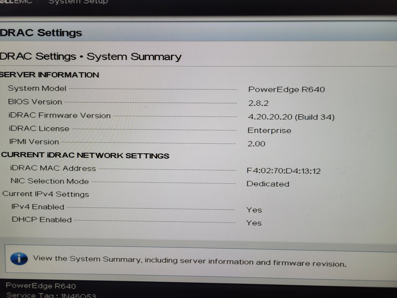Select firmware value 4.20.20.20 (Build 34)
The width and height of the screenshot is (397, 298).
pos(291,117)
